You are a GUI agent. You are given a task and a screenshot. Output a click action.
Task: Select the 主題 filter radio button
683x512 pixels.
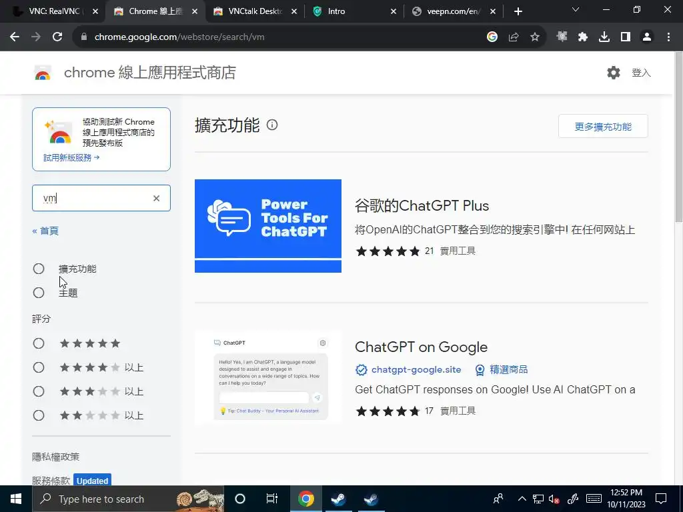39,293
